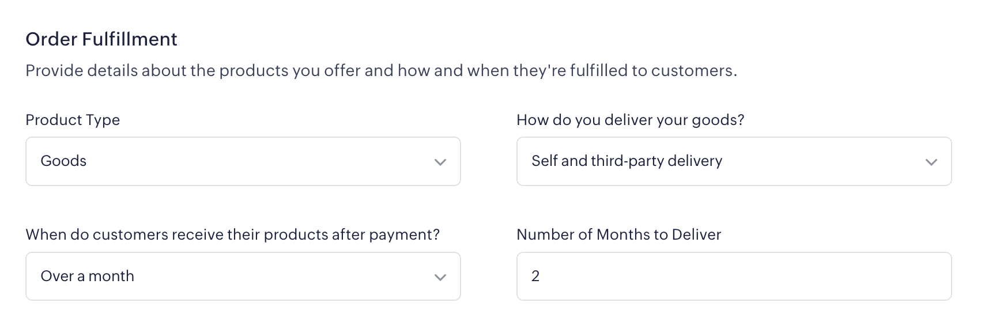981x333 pixels.
Task: Click the Number of Months to Deliver label
Action: point(618,234)
